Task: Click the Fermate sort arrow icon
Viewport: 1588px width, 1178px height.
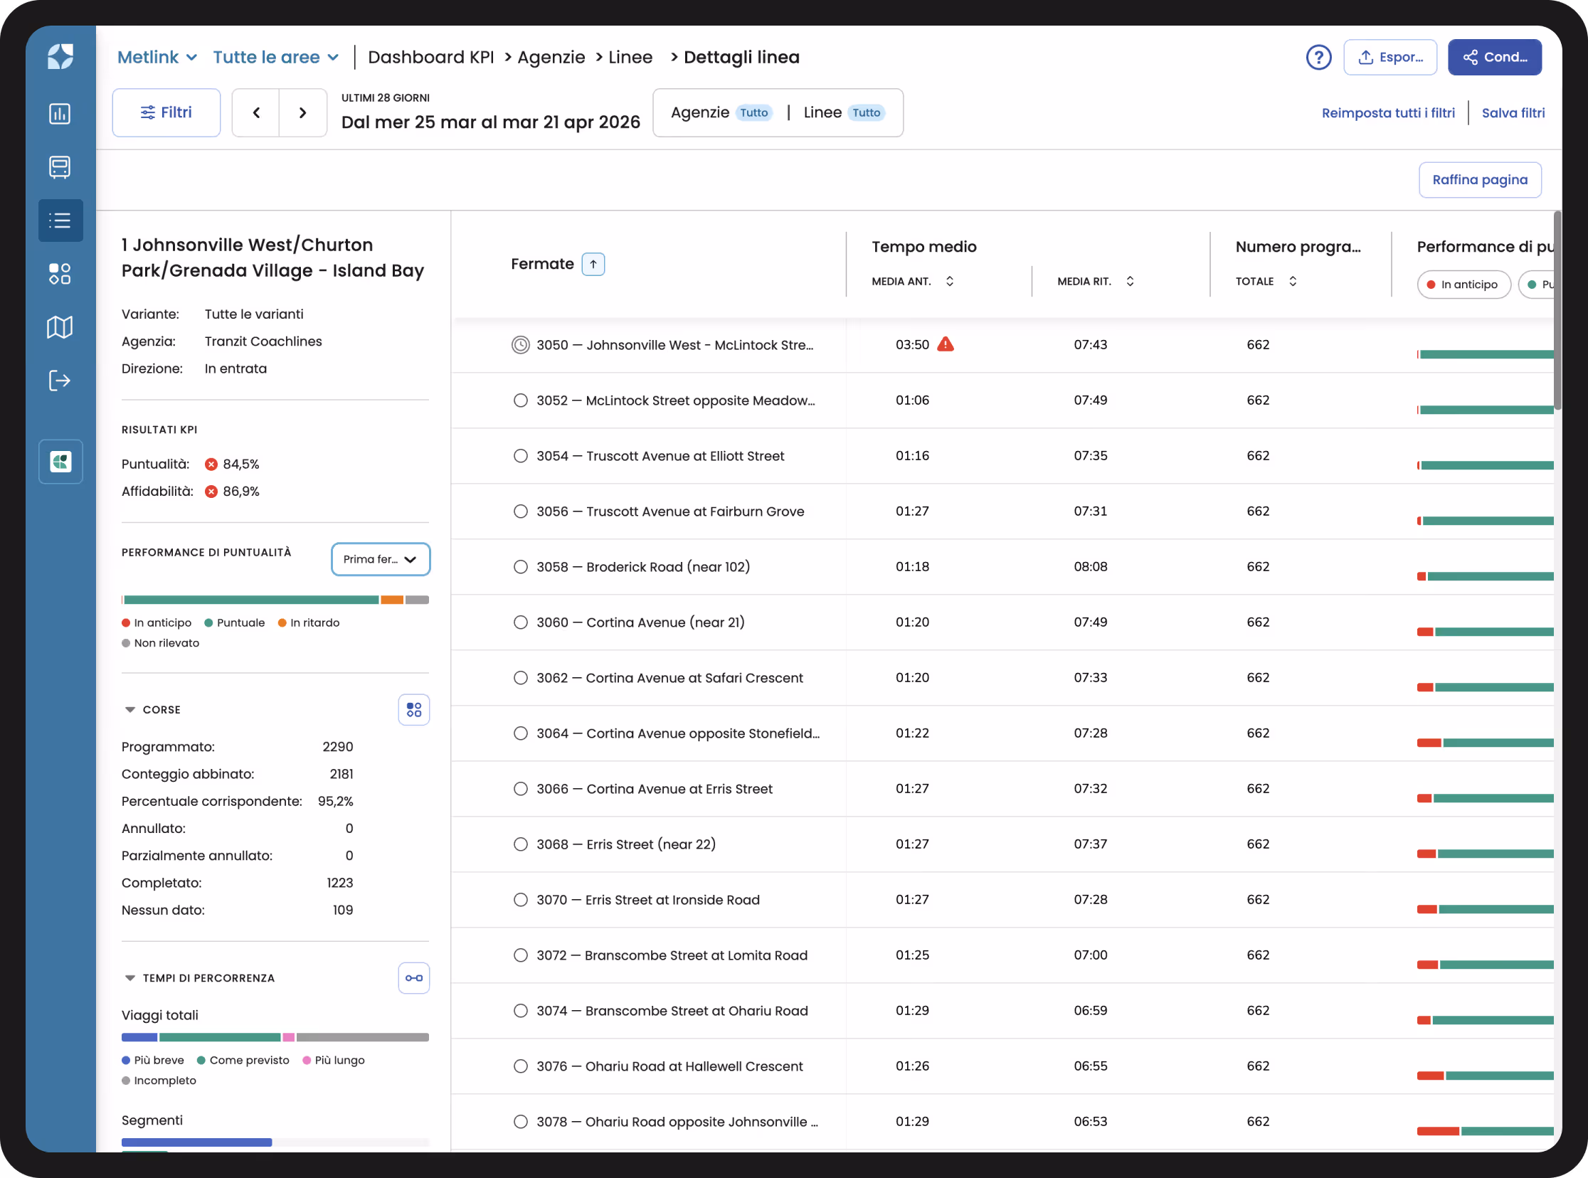Action: click(x=593, y=265)
